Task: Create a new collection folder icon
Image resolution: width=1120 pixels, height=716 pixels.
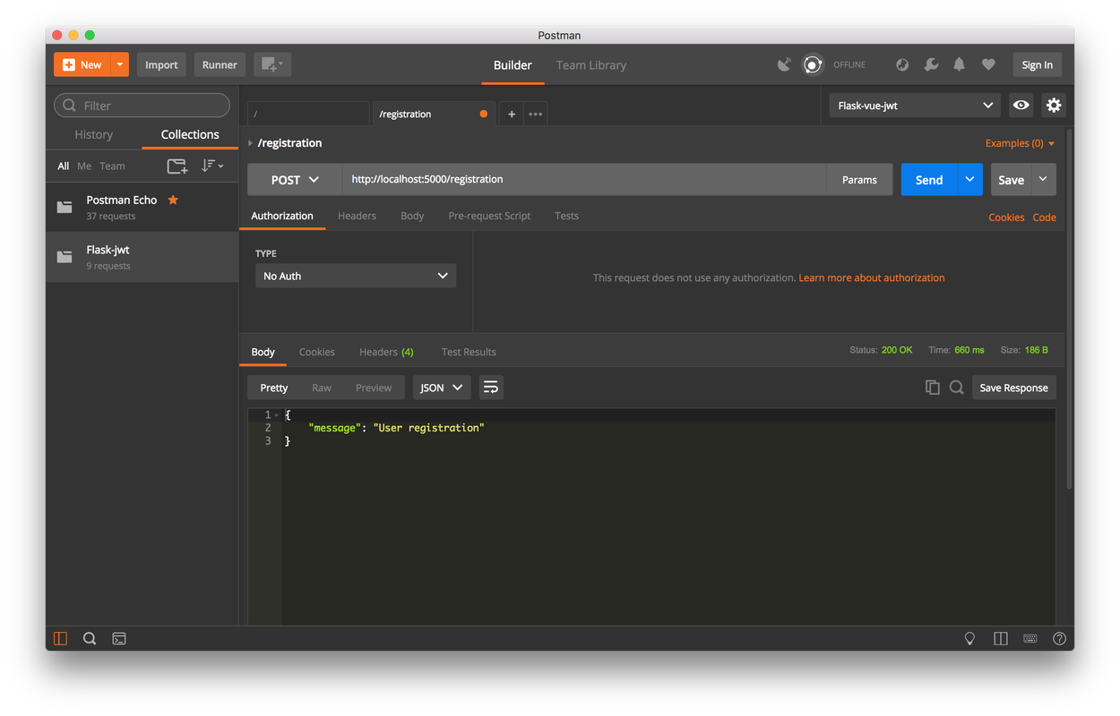Action: (x=177, y=166)
